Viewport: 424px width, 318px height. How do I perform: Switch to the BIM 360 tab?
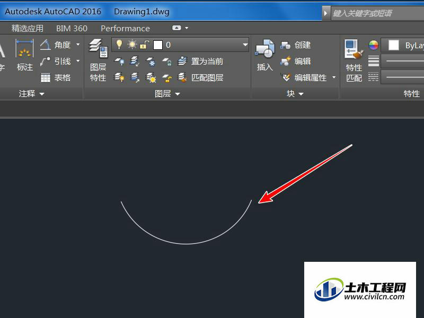pos(72,29)
